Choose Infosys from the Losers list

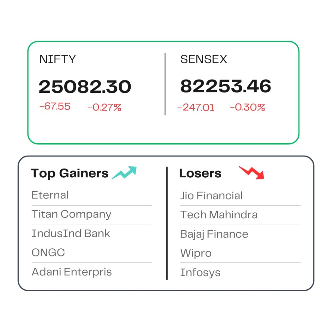(x=200, y=273)
